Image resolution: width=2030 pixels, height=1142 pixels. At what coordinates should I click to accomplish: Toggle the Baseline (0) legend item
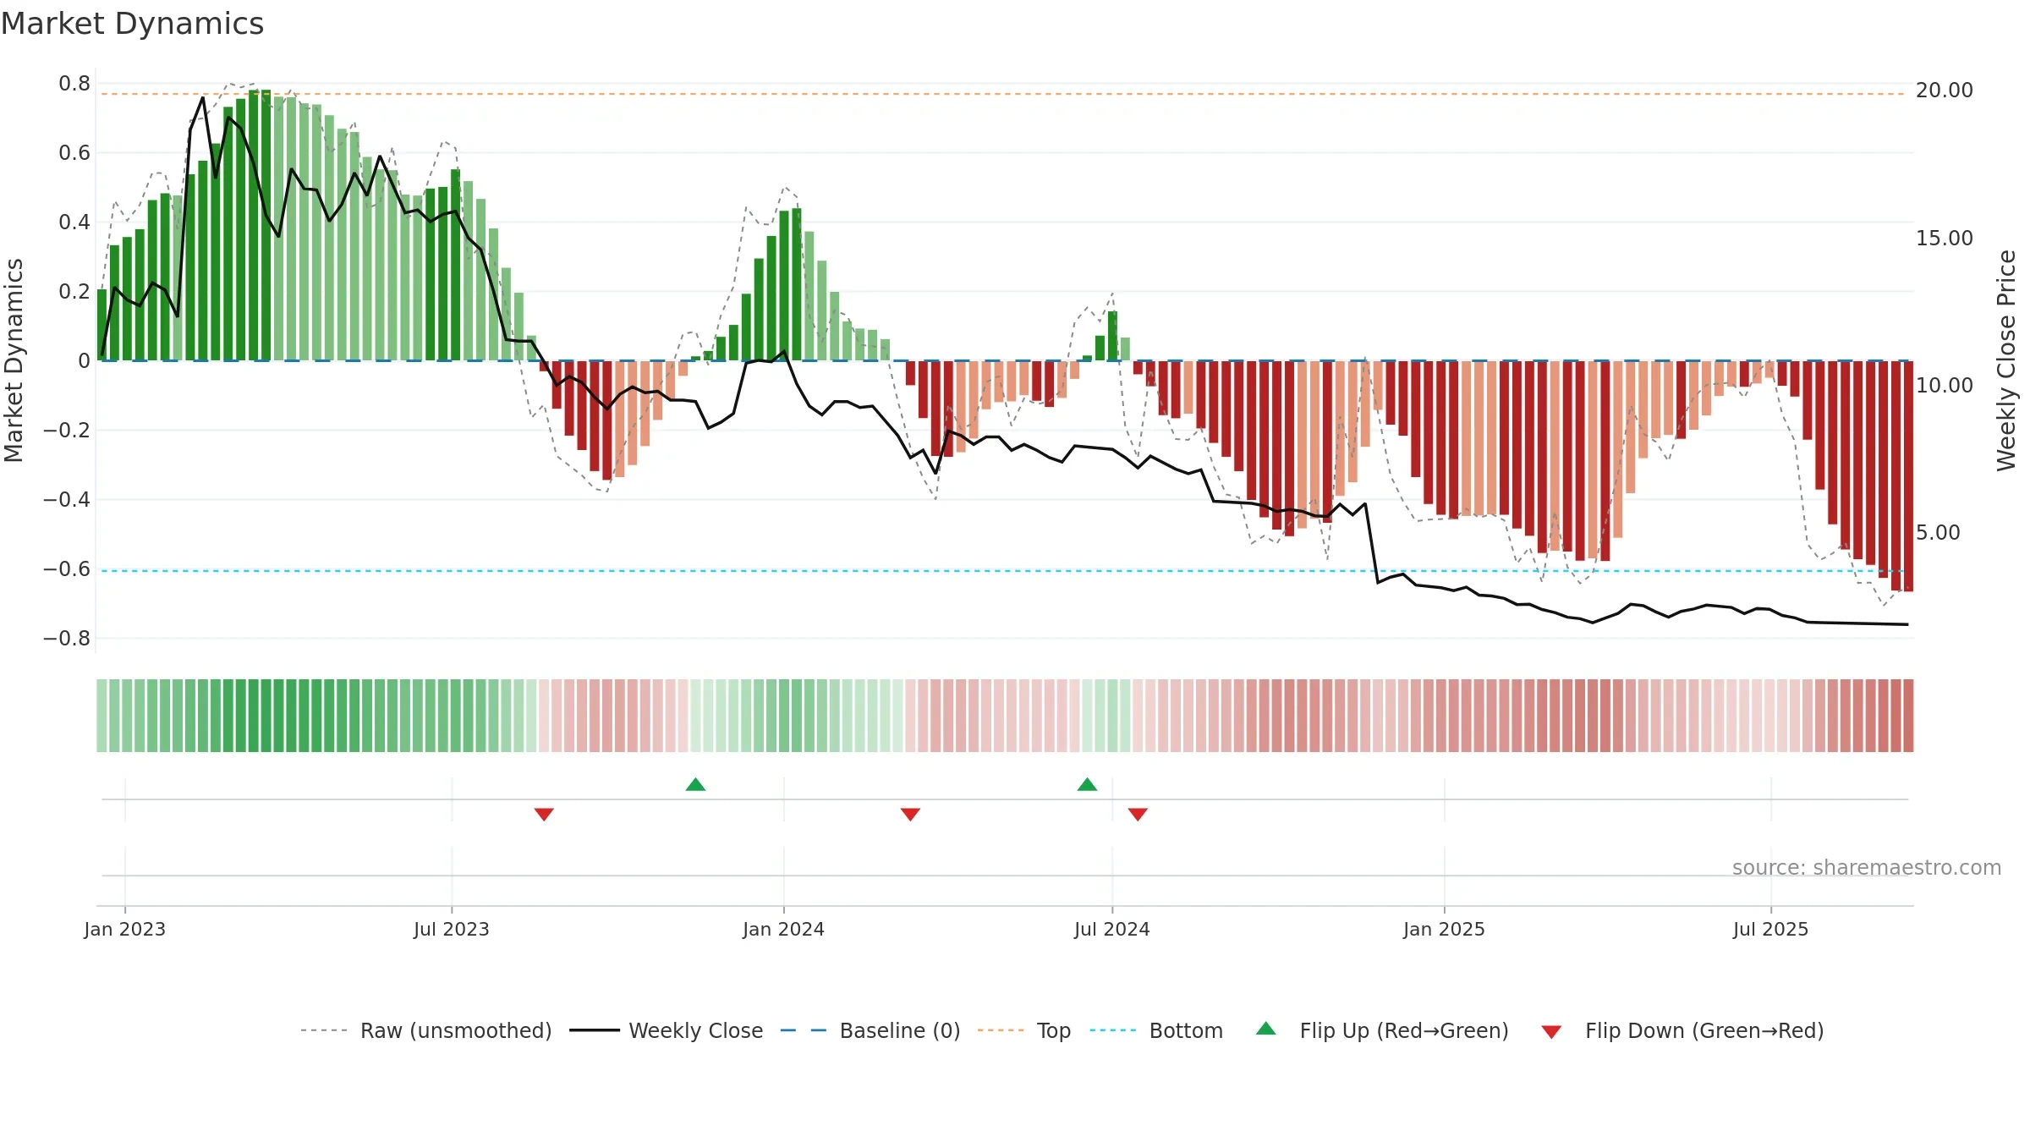[x=870, y=1030]
